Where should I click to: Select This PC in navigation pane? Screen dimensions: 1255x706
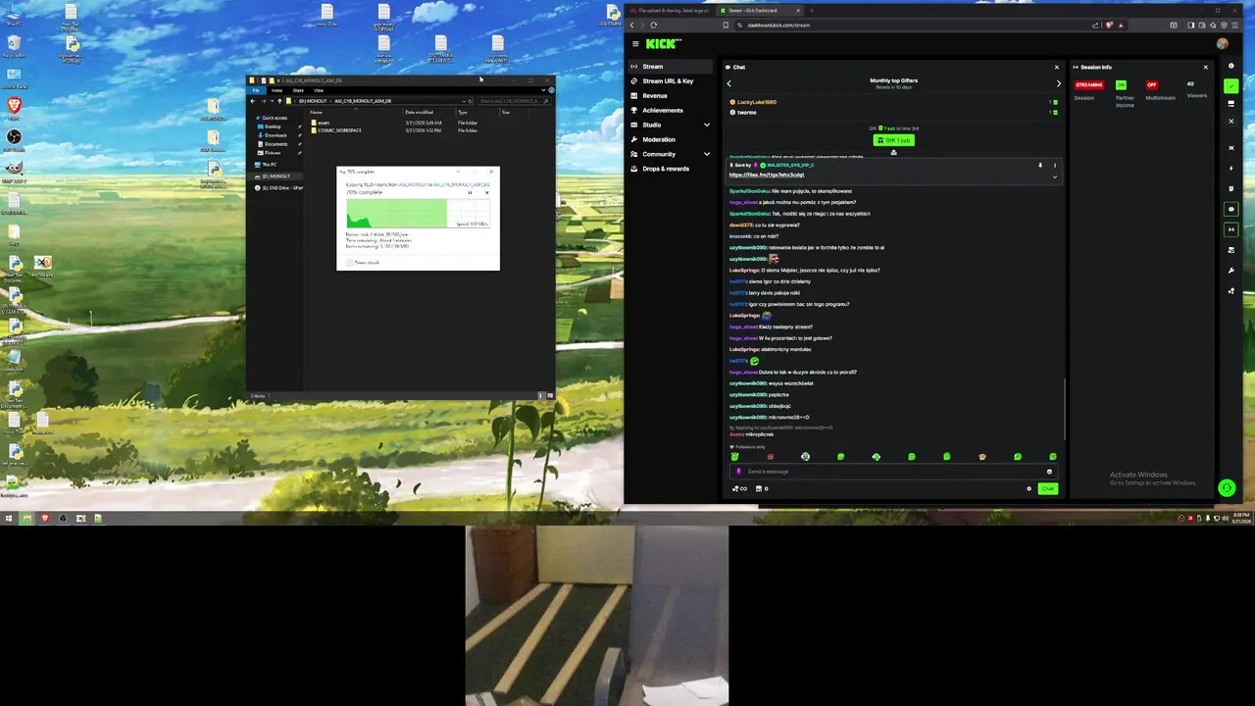pos(269,165)
